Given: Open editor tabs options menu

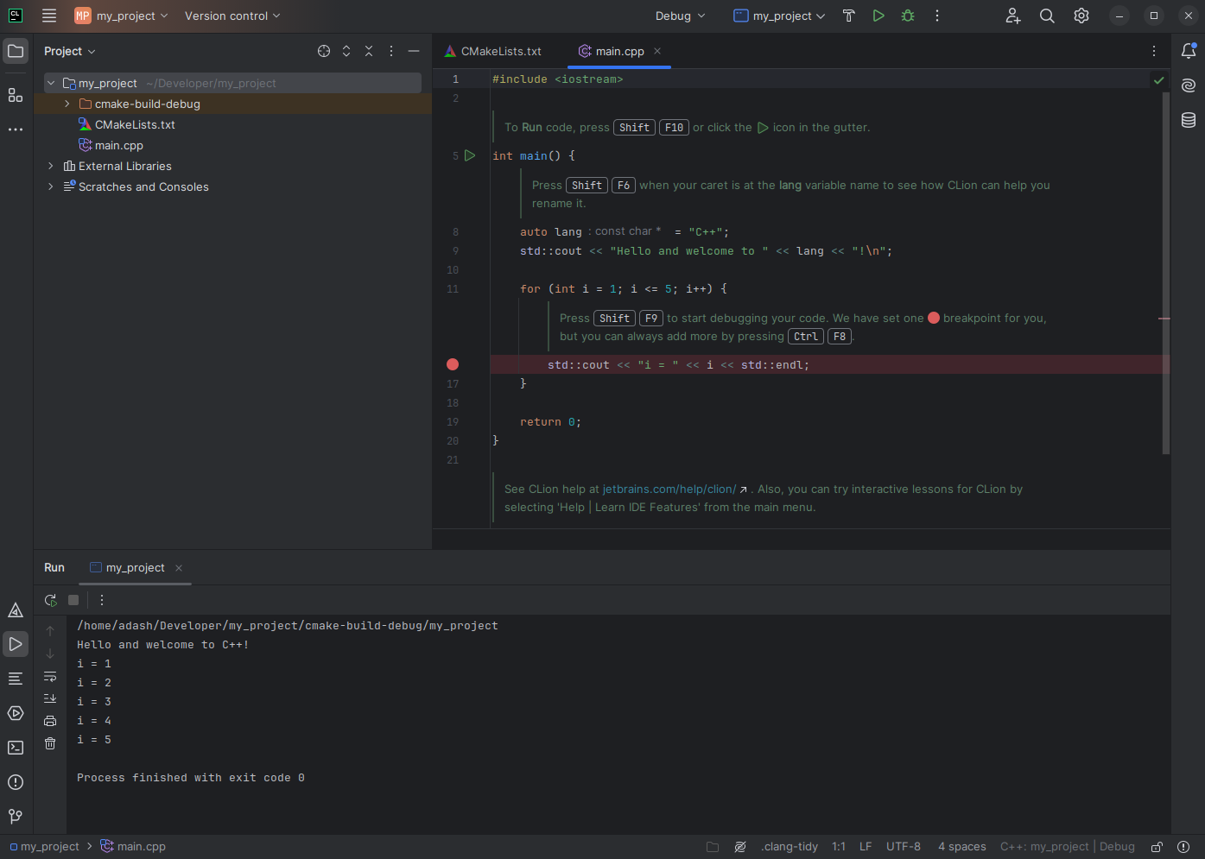Looking at the screenshot, I should [x=1154, y=51].
